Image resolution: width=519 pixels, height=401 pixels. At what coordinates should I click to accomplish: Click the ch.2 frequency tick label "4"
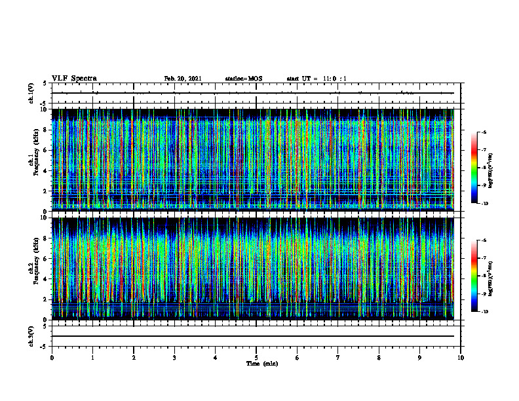coord(45,279)
